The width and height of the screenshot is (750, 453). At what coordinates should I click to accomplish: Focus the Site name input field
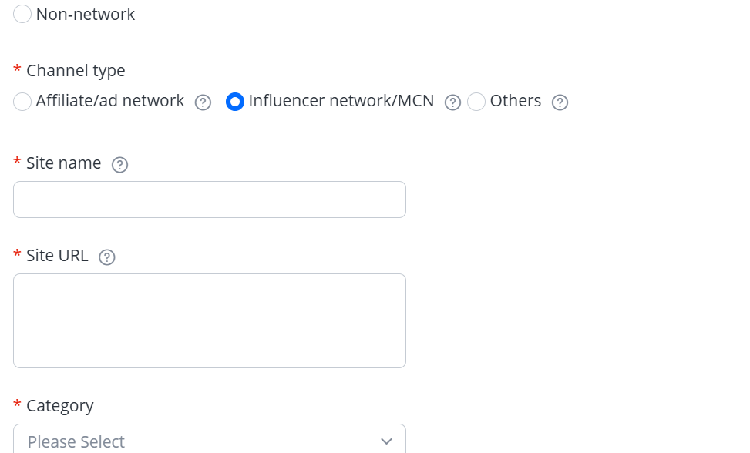pos(209,200)
